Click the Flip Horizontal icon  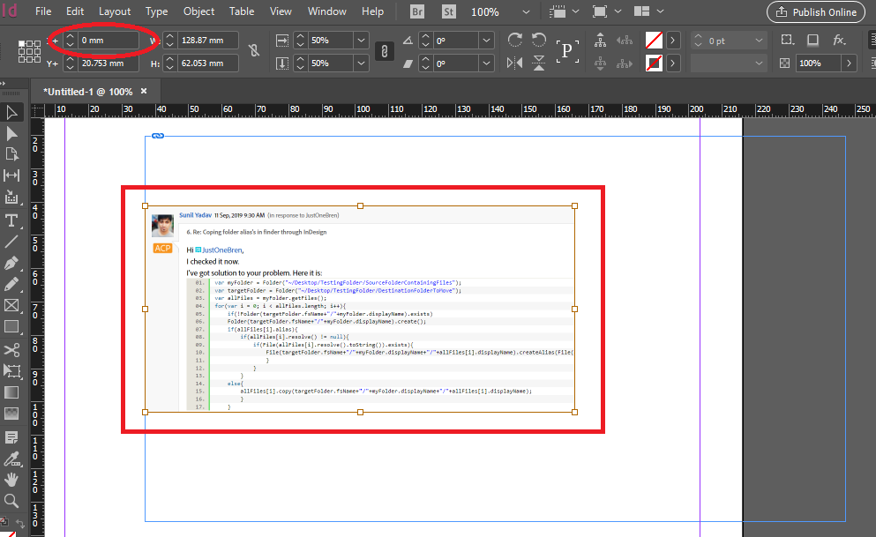pos(515,63)
